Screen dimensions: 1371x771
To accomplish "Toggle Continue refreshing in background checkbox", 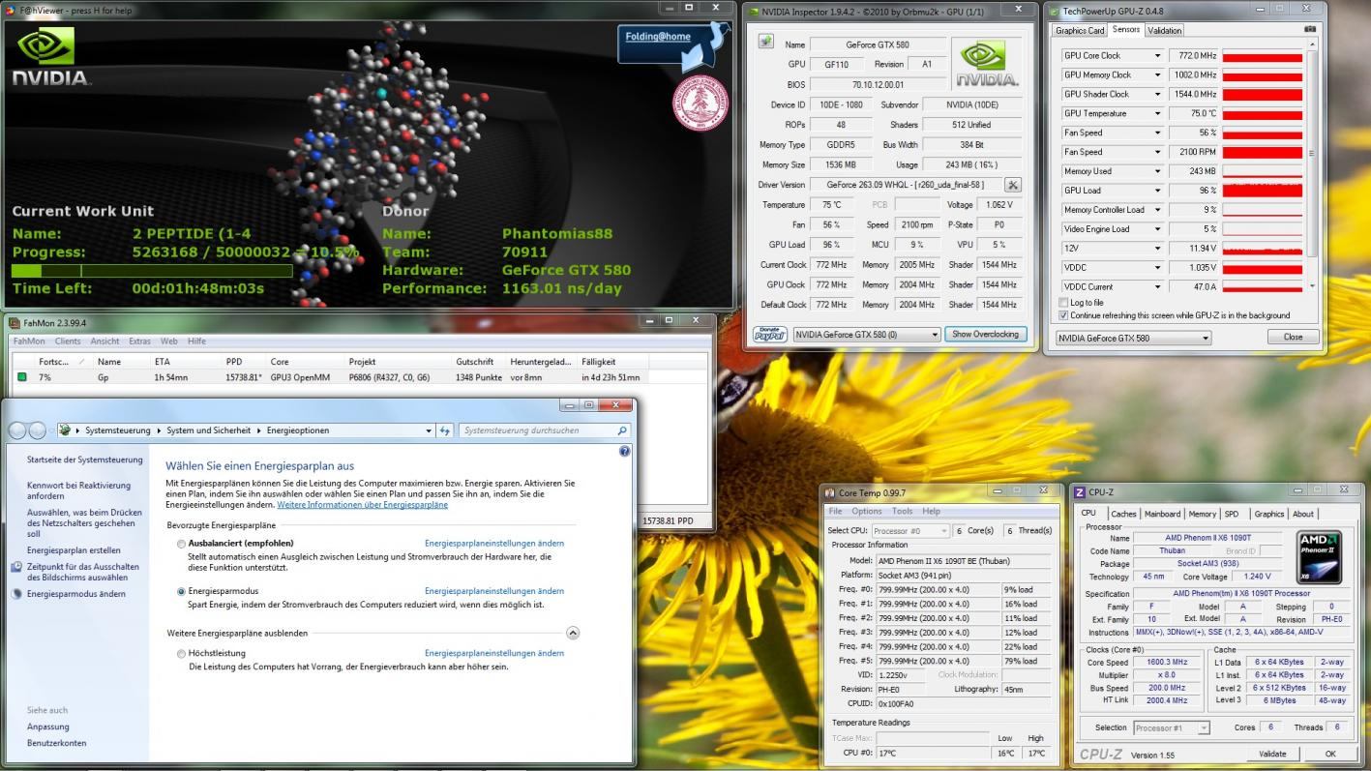I will click(1064, 315).
